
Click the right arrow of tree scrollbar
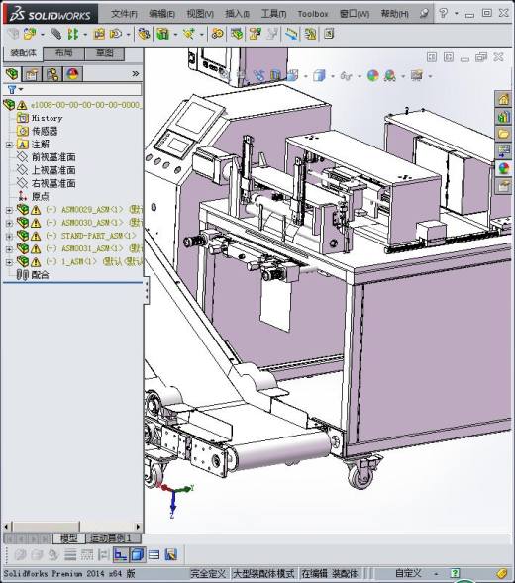[x=138, y=527]
